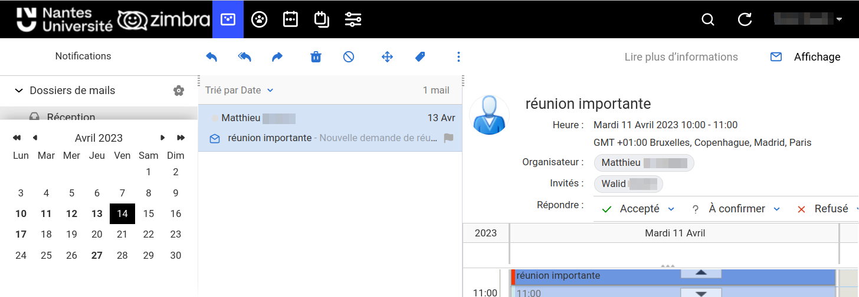The width and height of the screenshot is (859, 297).
Task: Click the Reply arrow icon
Action: [x=211, y=57]
